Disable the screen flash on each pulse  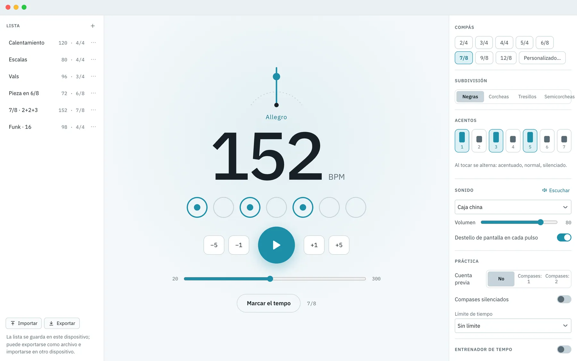tap(564, 237)
